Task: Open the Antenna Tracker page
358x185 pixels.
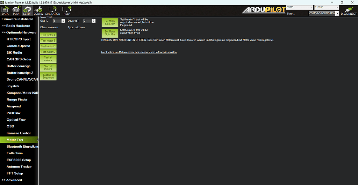Action: point(19,166)
